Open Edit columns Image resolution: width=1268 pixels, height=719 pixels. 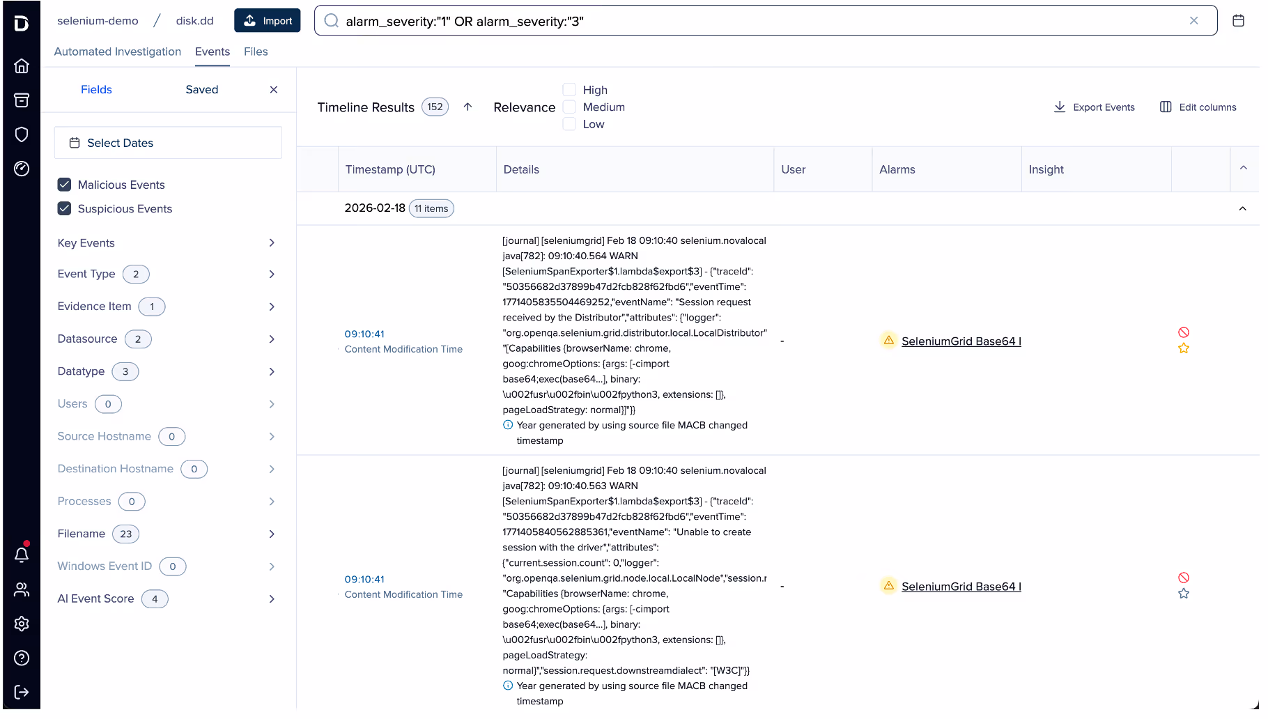[x=1198, y=107]
